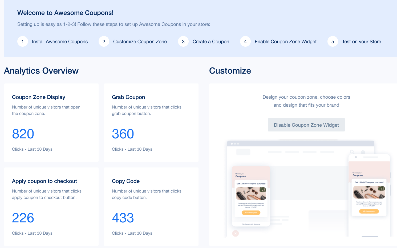Click the orange Grab coupon button in desktop preview
This screenshot has height=248, width=397.
pos(251,213)
